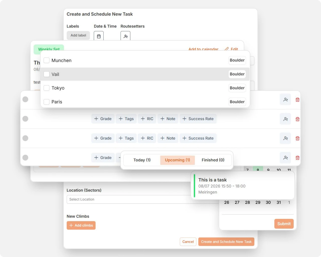Add Tags to the third climb row
The image size is (321, 257).
click(x=126, y=138)
